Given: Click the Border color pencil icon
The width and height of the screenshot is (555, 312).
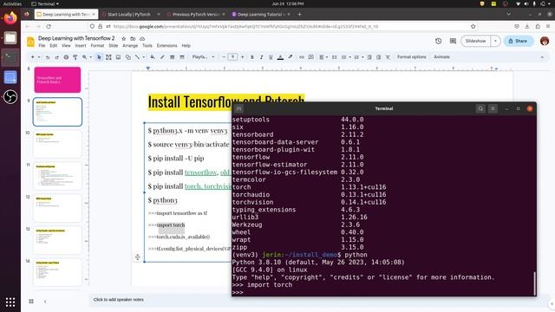Looking at the screenshot, I should tap(162, 57).
